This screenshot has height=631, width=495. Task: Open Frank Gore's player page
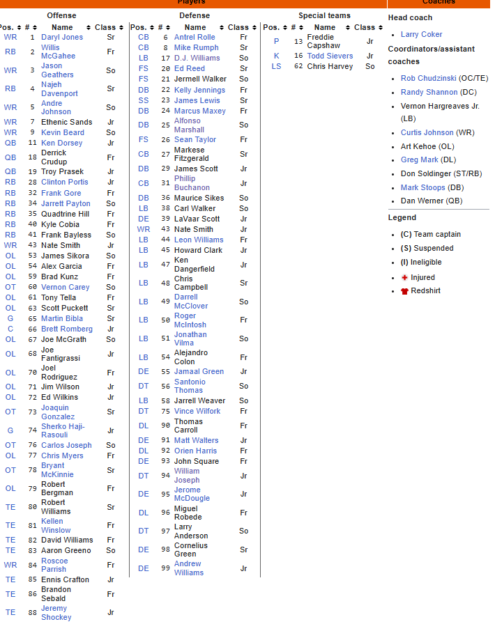pyautogui.click(x=61, y=193)
